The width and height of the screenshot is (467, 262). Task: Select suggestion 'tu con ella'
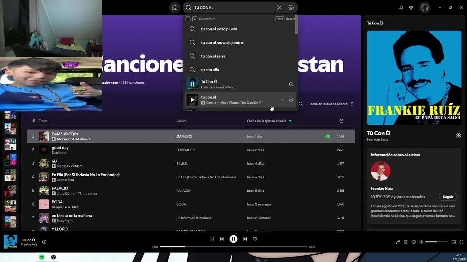click(240, 70)
